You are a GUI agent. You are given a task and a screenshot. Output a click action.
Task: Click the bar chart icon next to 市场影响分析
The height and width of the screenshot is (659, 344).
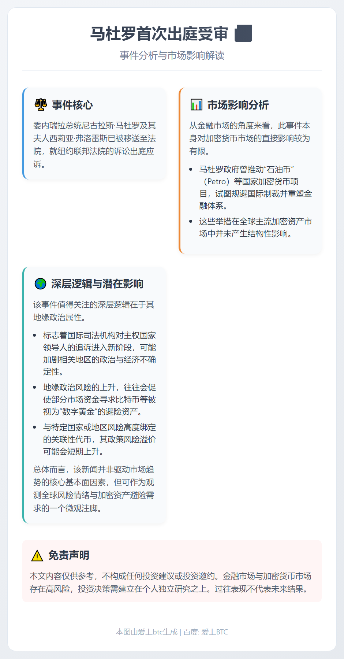pyautogui.click(x=197, y=105)
